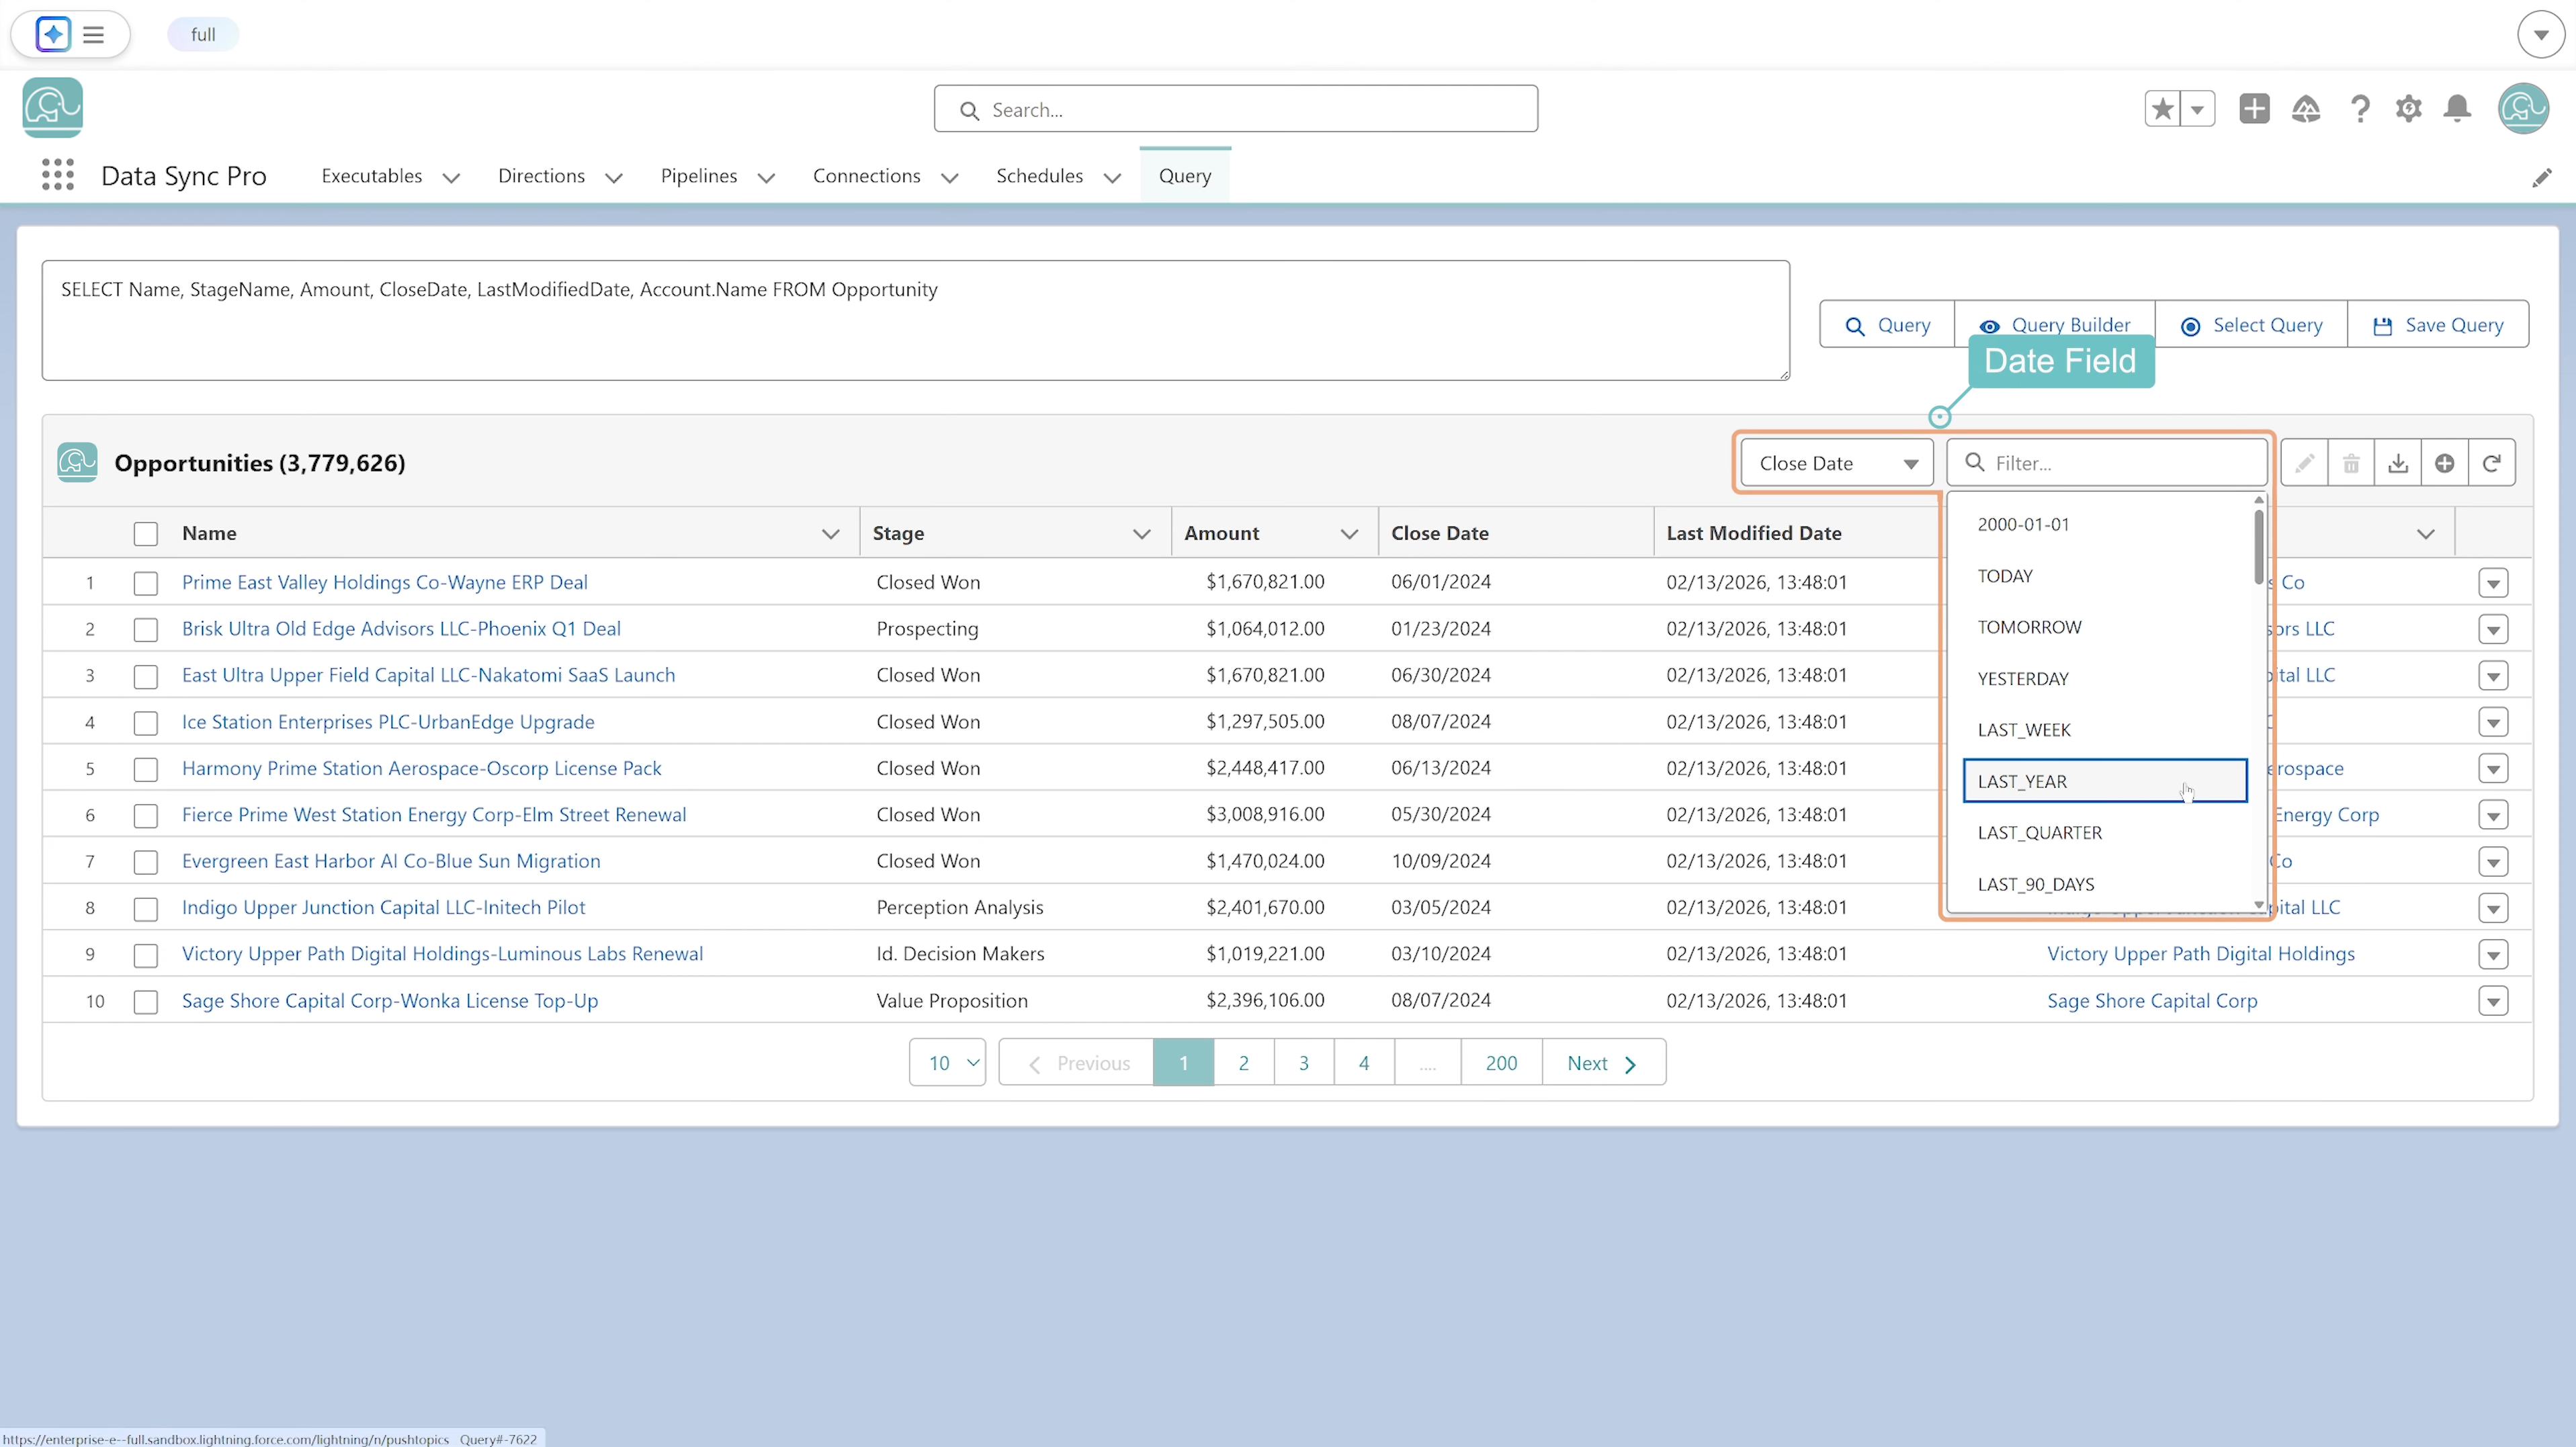Screen dimensions: 2576x1447
Task: Click into the SOQL query text area
Action: [916, 321]
